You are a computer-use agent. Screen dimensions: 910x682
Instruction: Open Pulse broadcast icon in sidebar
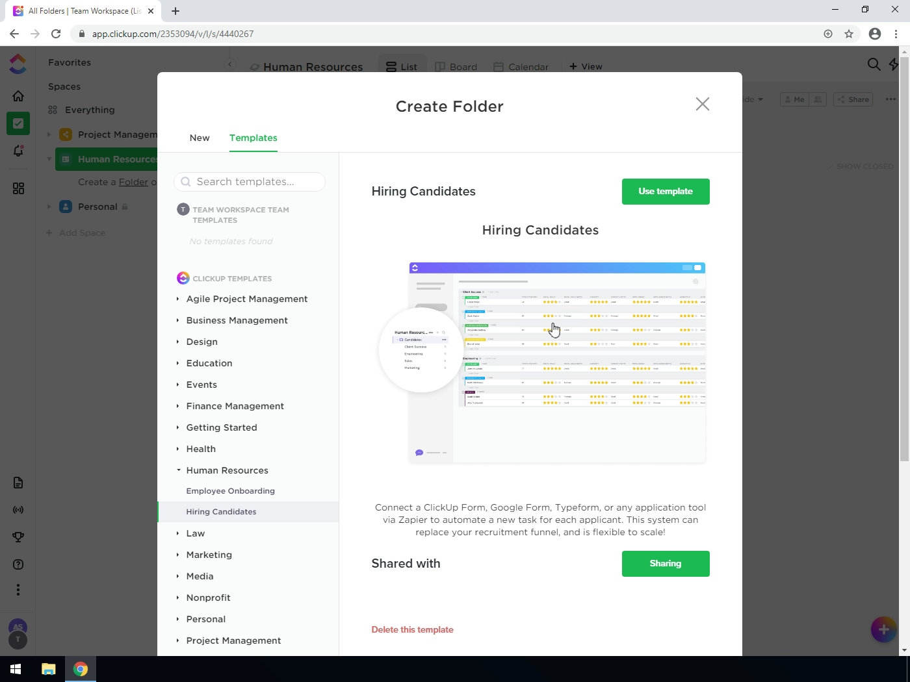tap(18, 510)
